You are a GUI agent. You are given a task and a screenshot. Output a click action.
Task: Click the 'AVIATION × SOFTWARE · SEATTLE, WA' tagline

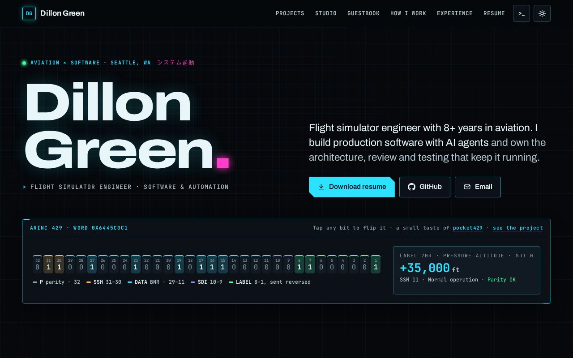pos(90,63)
